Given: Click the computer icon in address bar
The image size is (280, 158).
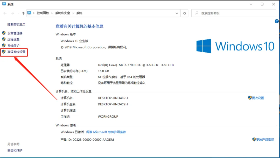Looking at the screenshot, I should [x=30, y=13].
